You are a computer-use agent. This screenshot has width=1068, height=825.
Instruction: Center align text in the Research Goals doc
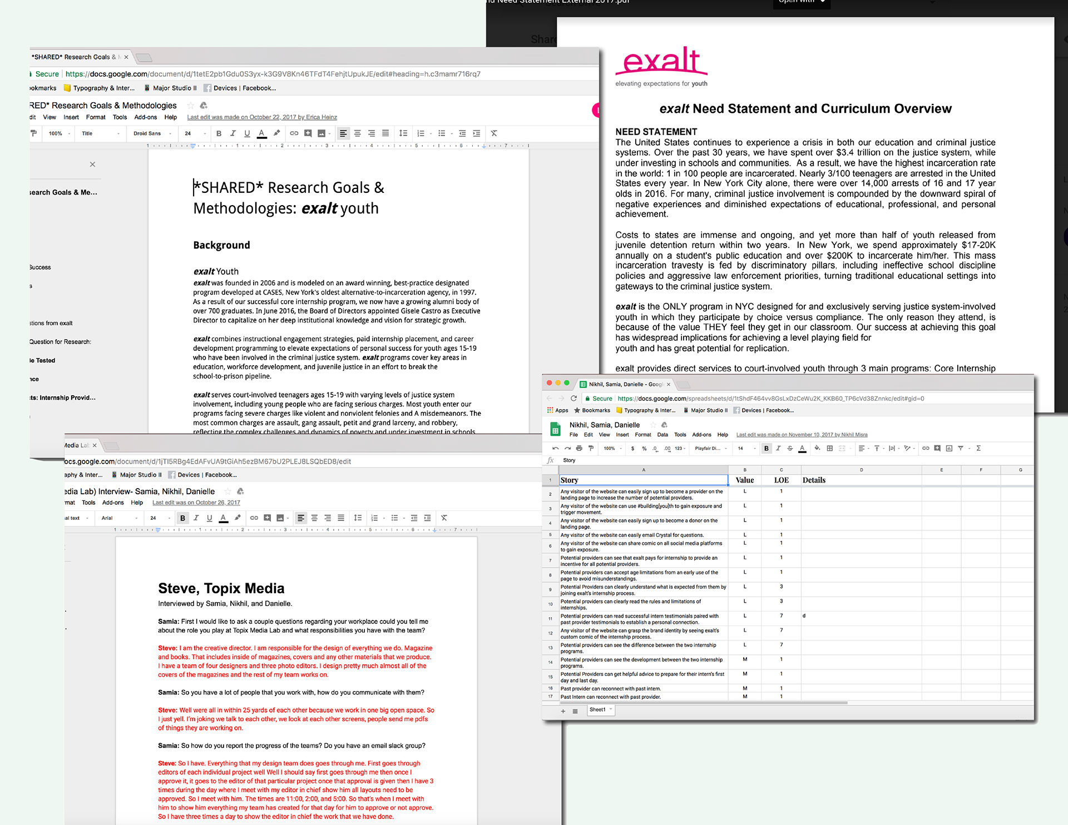pos(357,133)
